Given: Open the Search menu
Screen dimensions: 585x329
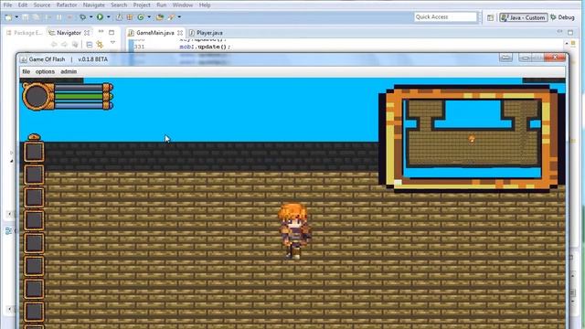Looking at the screenshot, I should 119,5.
